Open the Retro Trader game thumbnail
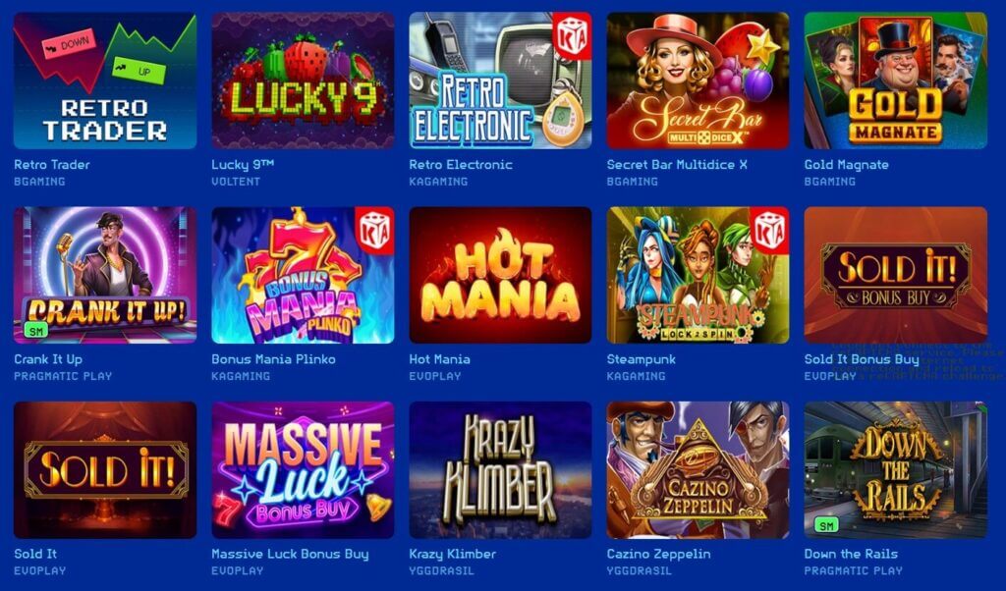The height and width of the screenshot is (591, 1006). coord(105,81)
